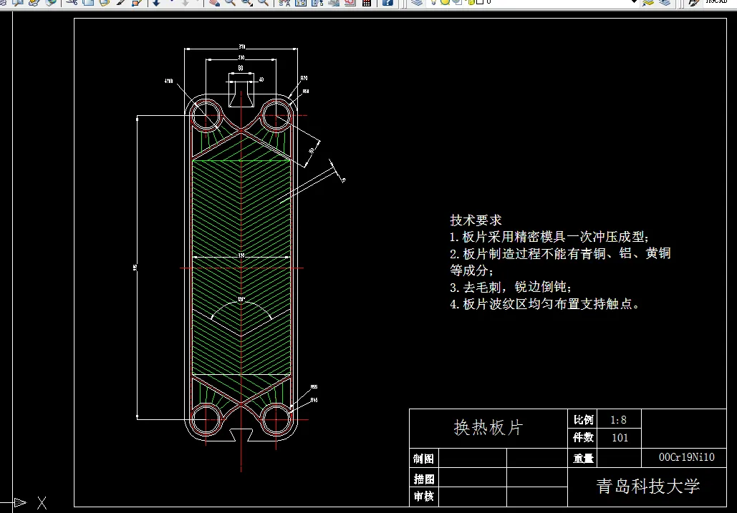Click Make Object's Layer Current icon
The image size is (737, 513).
(x=648, y=2)
